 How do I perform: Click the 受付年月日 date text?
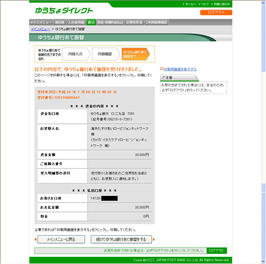(77, 92)
